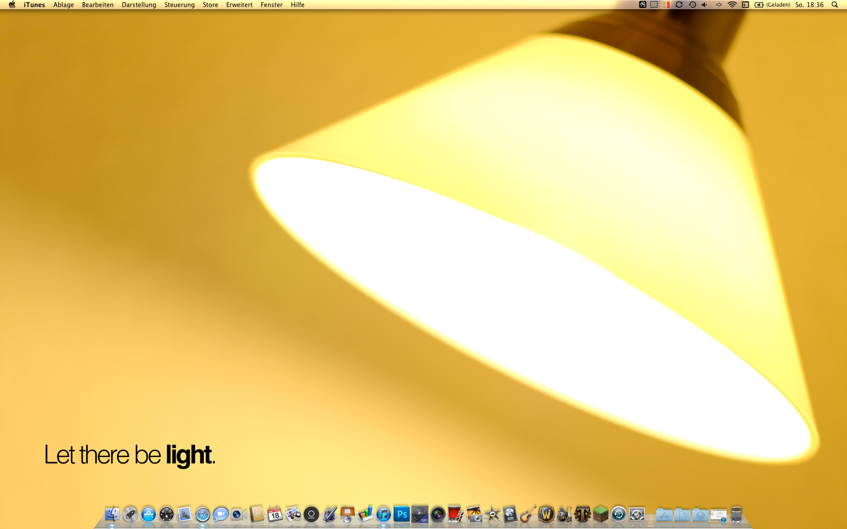Image resolution: width=847 pixels, height=529 pixels.
Task: Click green-red activity bars in menu bar
Action: coord(667,5)
